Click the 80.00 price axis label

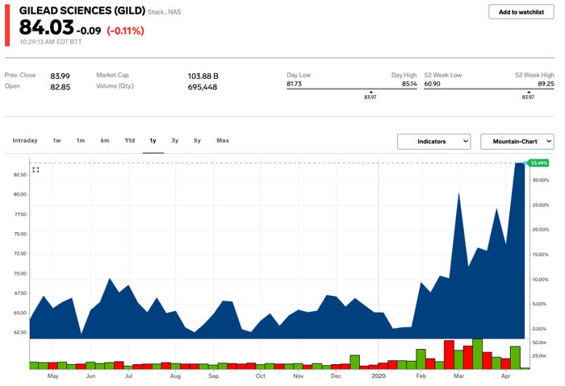(x=20, y=194)
